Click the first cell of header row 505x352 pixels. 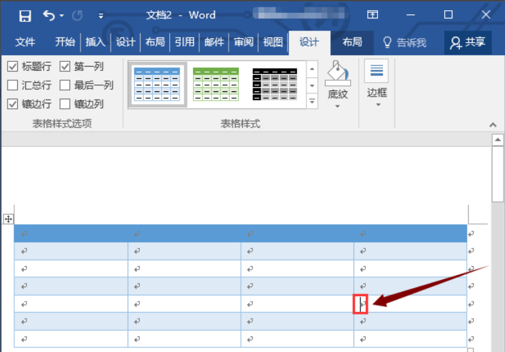tap(71, 234)
